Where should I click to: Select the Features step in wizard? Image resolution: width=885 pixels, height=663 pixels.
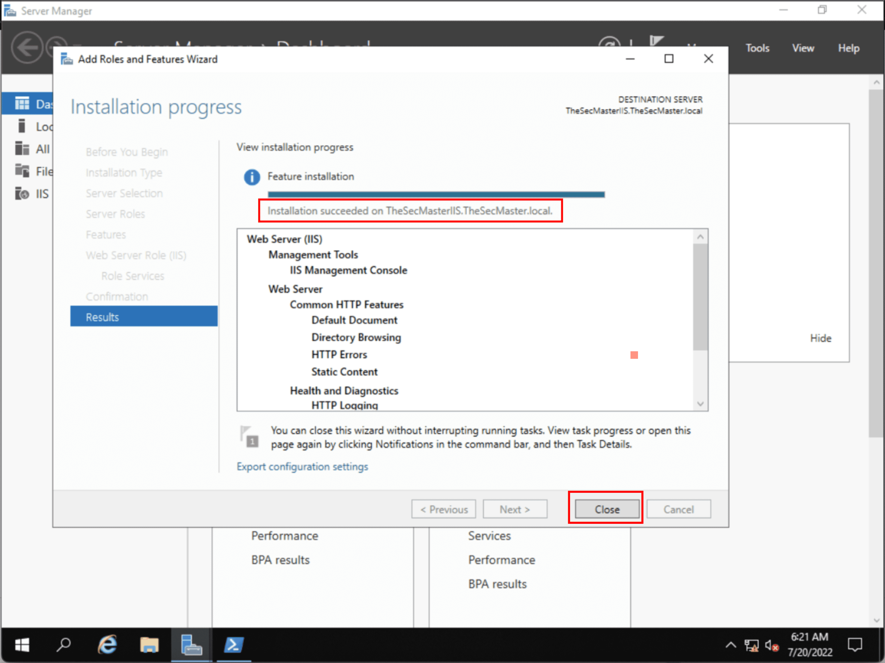tap(106, 235)
